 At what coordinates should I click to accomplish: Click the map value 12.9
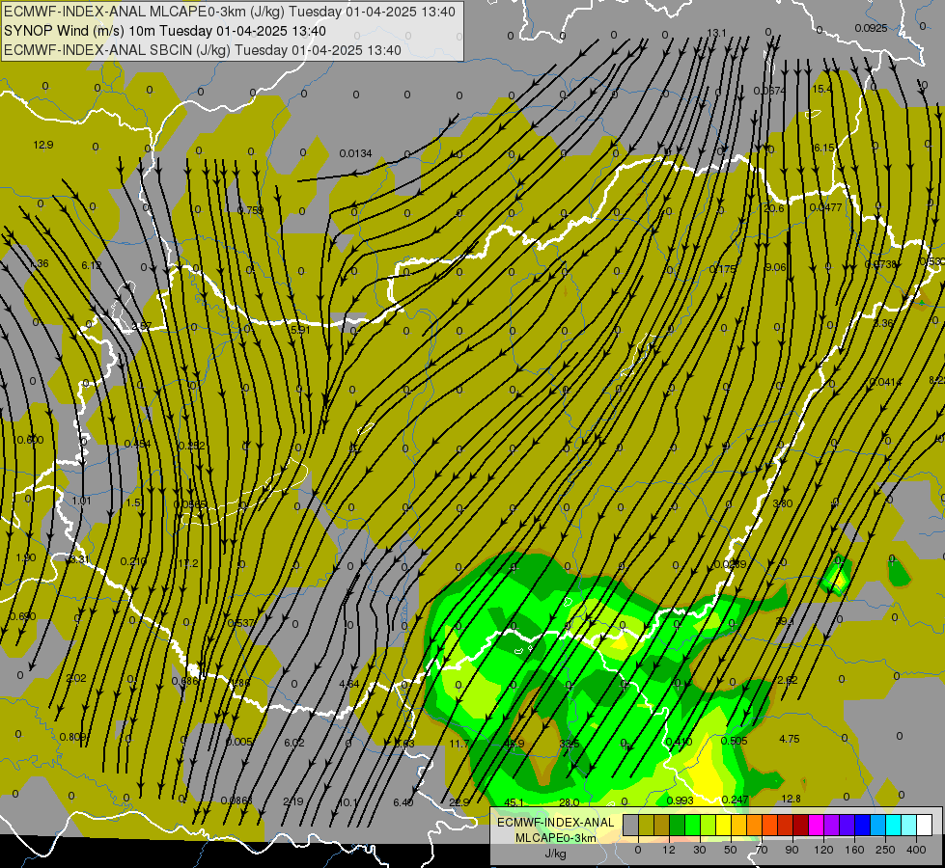coord(43,145)
